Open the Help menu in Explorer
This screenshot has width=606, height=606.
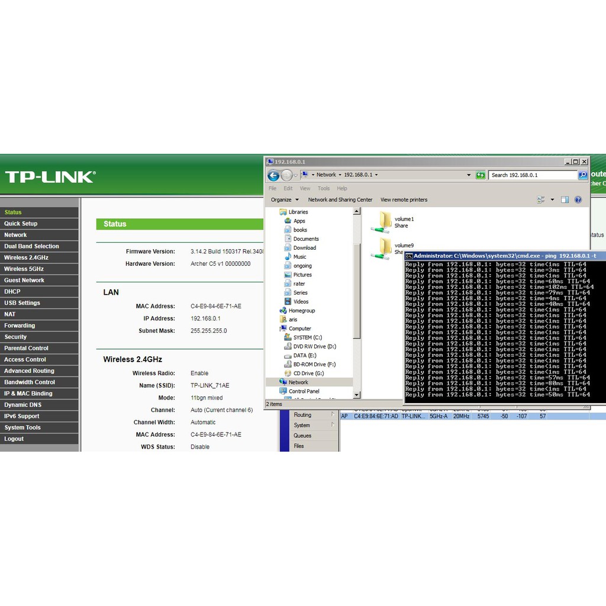pyautogui.click(x=342, y=188)
